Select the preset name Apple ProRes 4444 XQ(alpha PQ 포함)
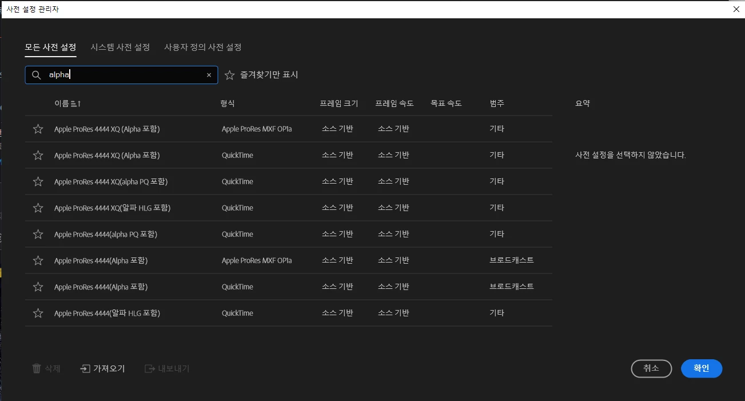745x401 pixels. [x=111, y=181]
